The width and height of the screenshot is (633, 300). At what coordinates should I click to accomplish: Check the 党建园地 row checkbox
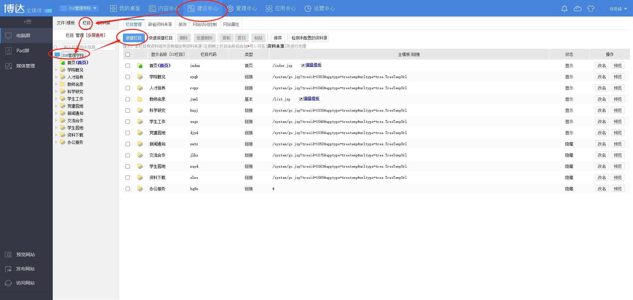point(128,133)
